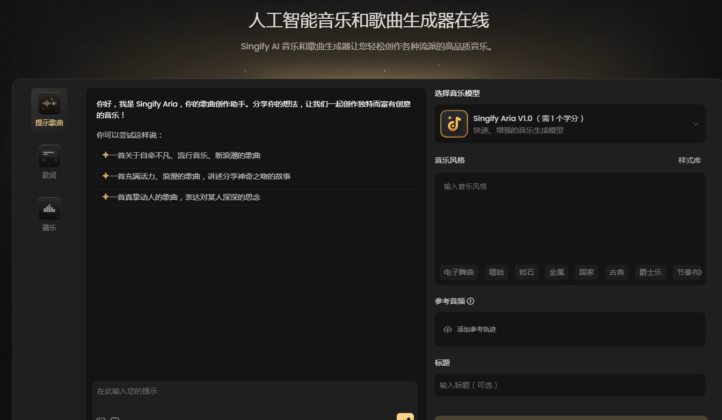The image size is (722, 420).
Task: Click the sparkle icon of the 深深的思念 suggestion
Action: tap(106, 197)
